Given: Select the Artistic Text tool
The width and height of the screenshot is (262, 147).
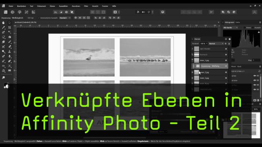Looking at the screenshot, I should click(x=10, y=66).
